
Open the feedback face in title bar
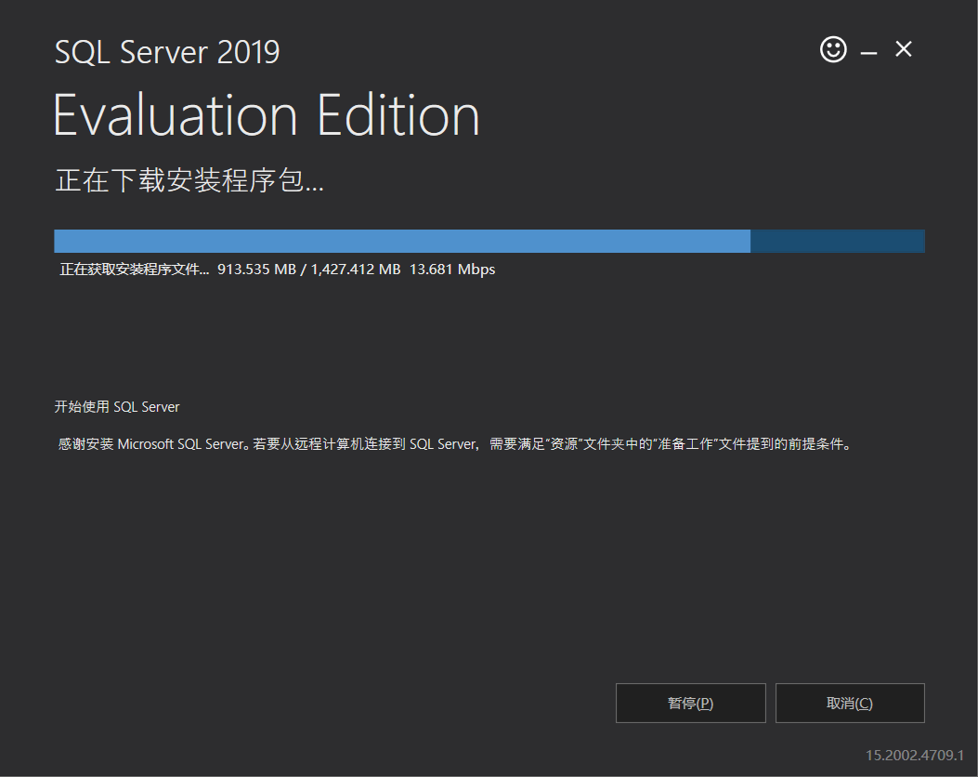833,49
